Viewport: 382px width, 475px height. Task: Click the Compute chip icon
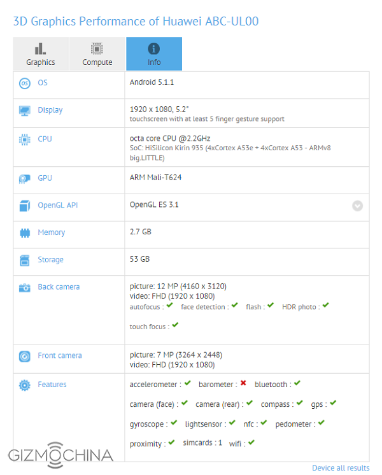(97, 48)
